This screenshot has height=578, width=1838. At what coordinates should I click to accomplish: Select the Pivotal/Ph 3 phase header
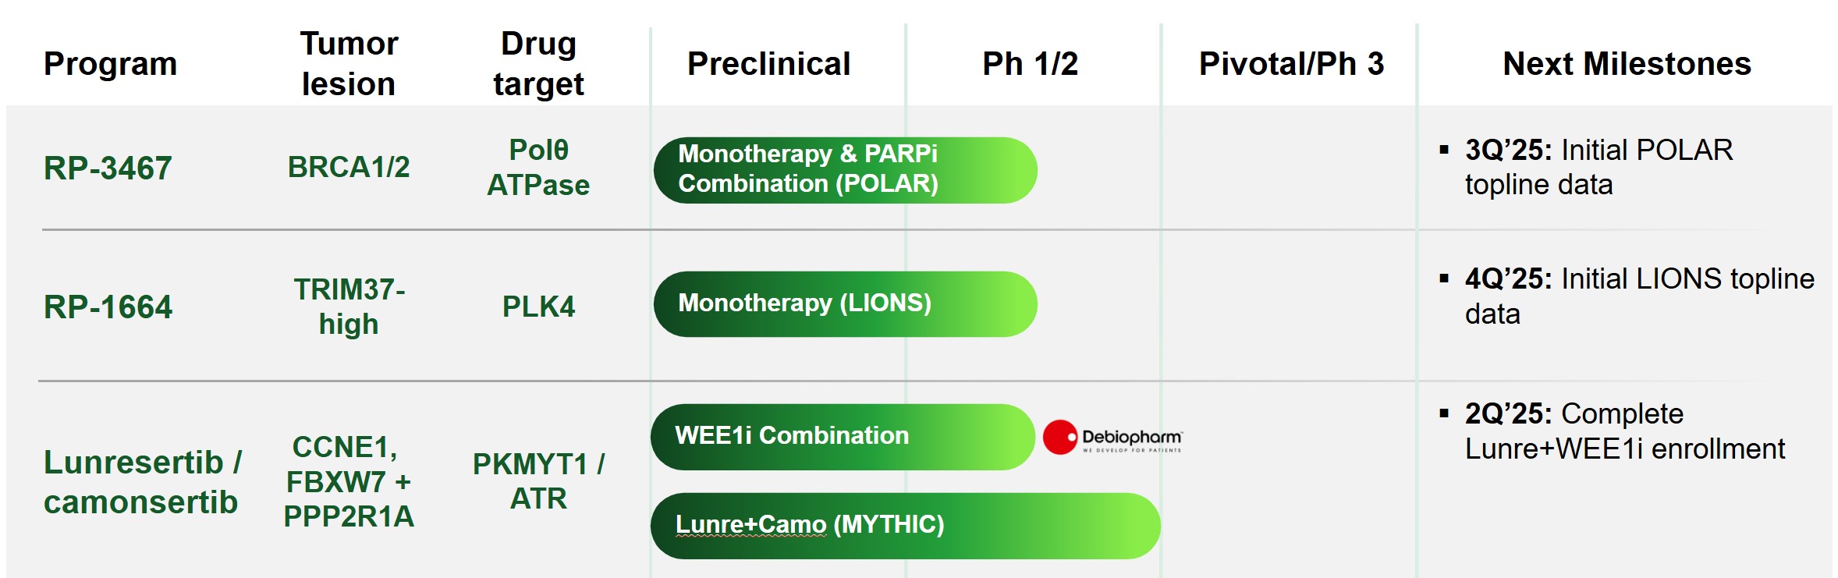1291,64
